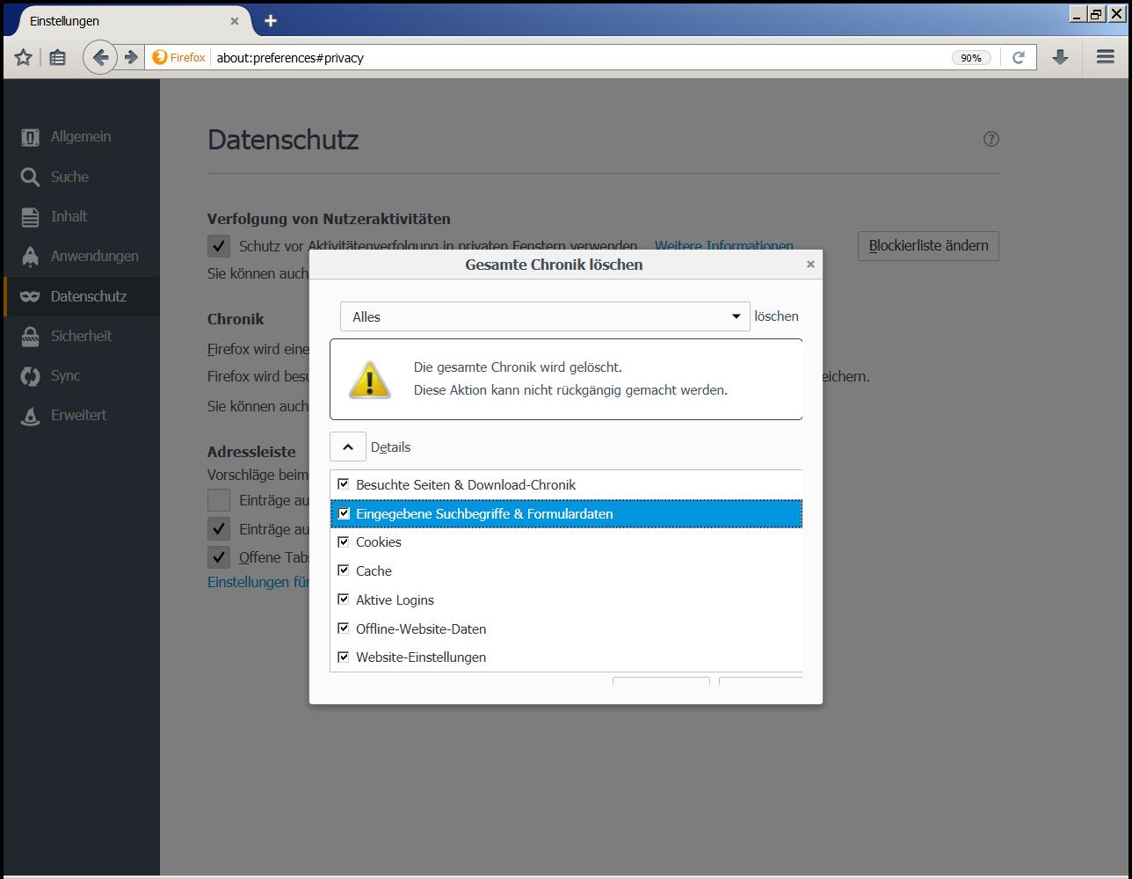Image resolution: width=1132 pixels, height=879 pixels.
Task: Reload the page with the refresh icon
Action: 1019,57
